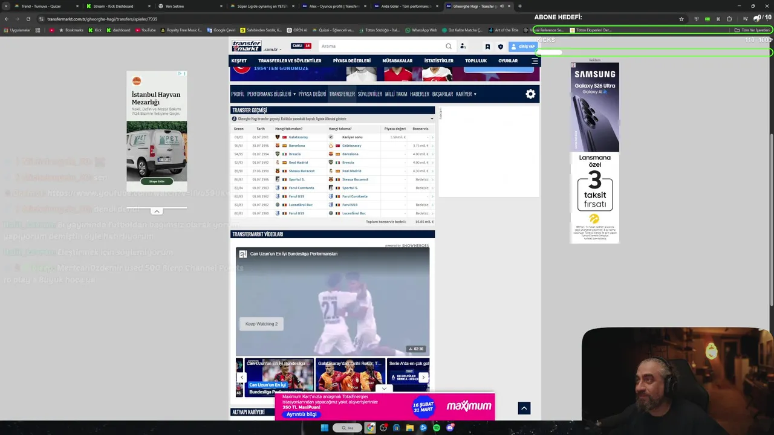Open a new browser tab with plus
The height and width of the screenshot is (435, 774).
tap(519, 6)
